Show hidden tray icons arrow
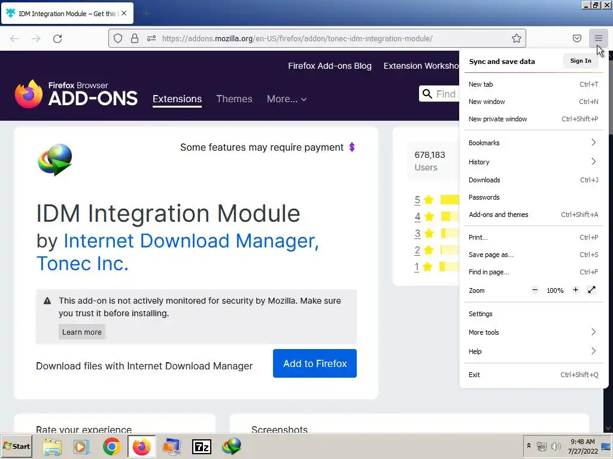Viewport: 613px width, 459px height. point(529,446)
